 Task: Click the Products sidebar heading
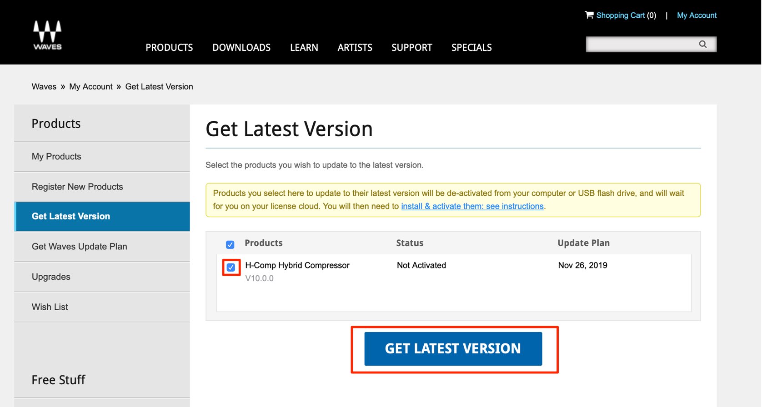[56, 124]
